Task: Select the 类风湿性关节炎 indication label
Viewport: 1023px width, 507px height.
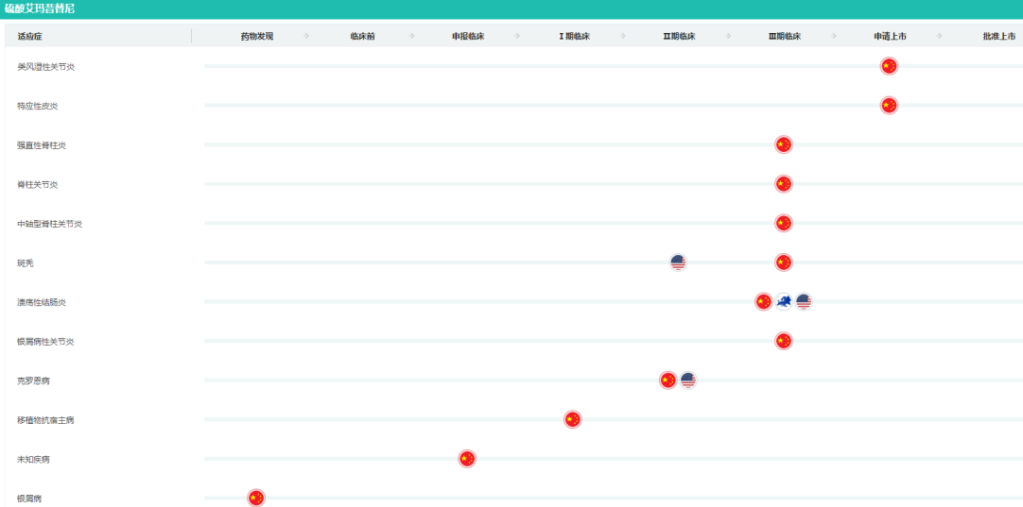Action: click(45, 66)
